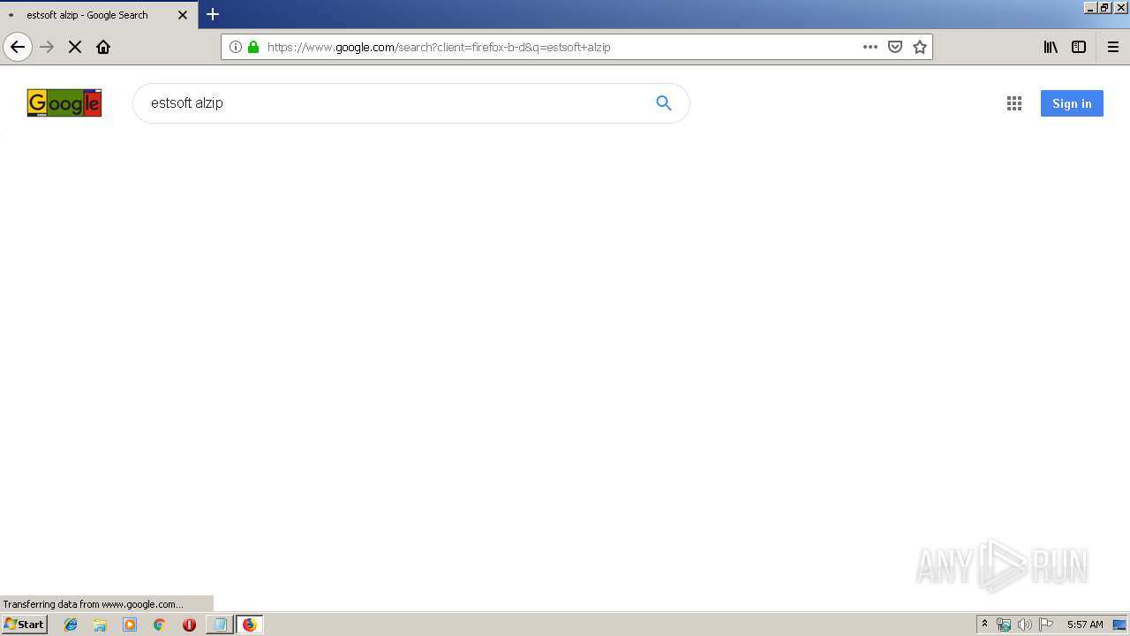Save page to Pocket
Screen dimensions: 1130x636
[x=895, y=47]
